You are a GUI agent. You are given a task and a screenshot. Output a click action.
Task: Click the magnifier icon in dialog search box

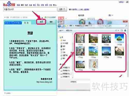click(x=126, y=26)
